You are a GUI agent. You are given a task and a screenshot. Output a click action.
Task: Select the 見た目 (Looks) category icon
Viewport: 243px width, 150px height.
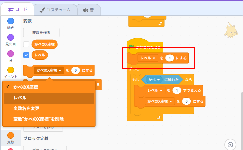11,37
